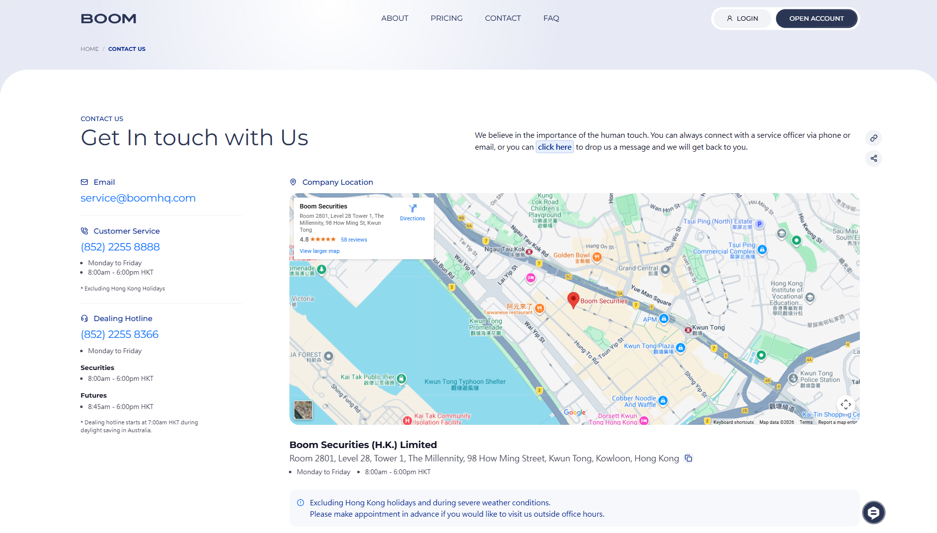
Task: Click the Kwun Tong Promenade label
Action: pyautogui.click(x=486, y=327)
